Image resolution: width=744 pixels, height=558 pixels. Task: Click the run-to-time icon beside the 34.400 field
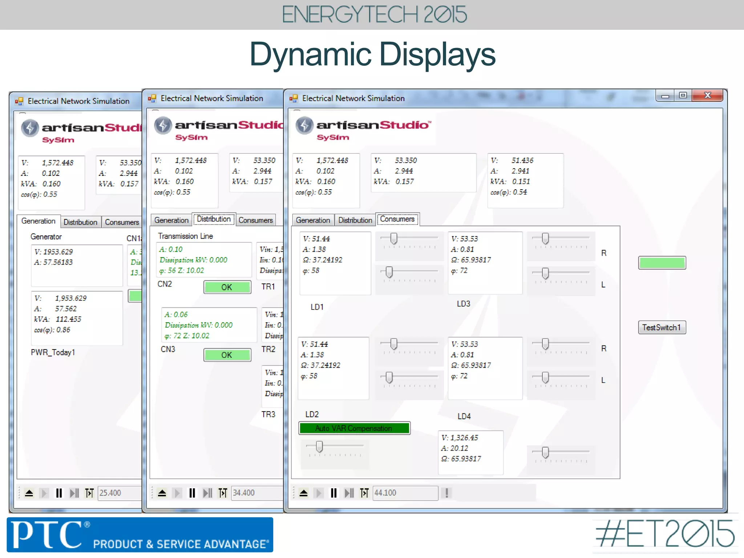click(x=223, y=493)
